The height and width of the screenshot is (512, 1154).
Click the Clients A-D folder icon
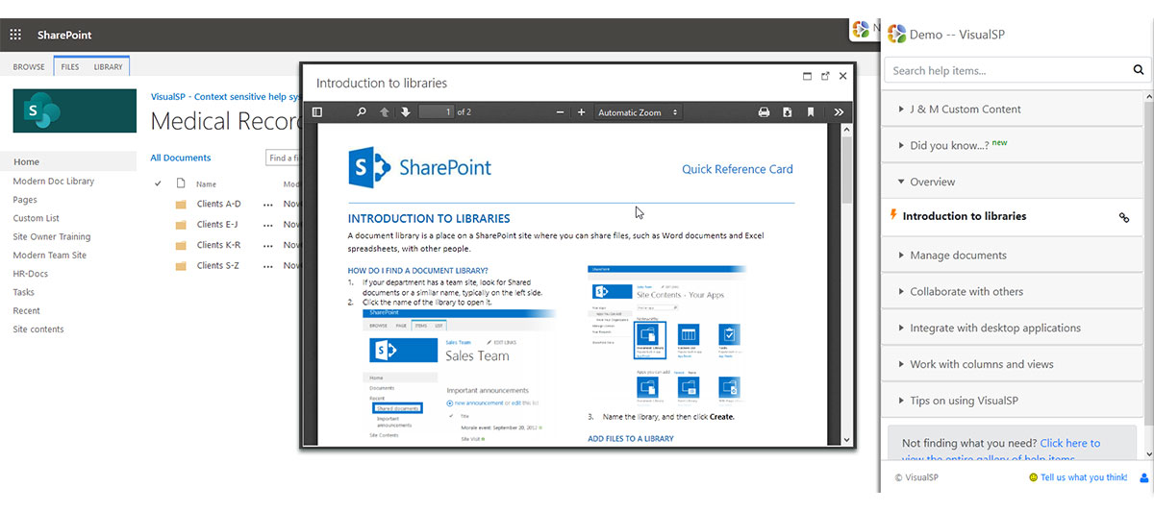(181, 204)
